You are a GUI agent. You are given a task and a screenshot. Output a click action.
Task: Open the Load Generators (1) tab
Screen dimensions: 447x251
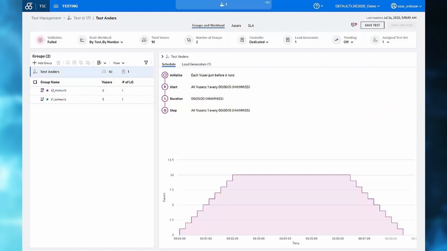coord(196,64)
